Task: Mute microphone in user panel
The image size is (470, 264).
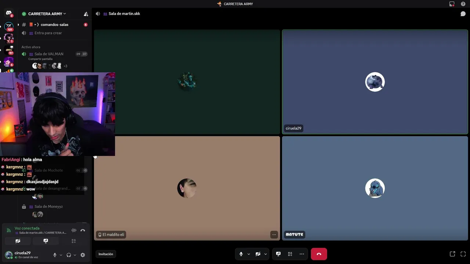Action: click(55, 255)
